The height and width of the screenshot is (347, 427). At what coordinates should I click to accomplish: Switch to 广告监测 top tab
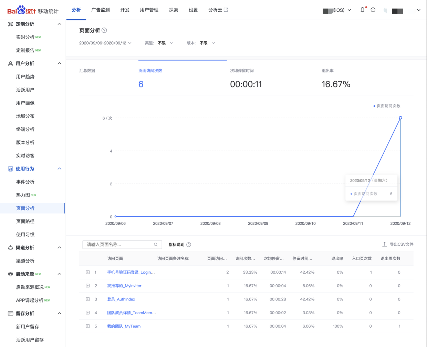100,10
